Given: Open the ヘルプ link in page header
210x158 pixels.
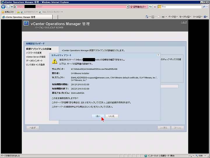Looking at the screenshot, I should (184, 22).
